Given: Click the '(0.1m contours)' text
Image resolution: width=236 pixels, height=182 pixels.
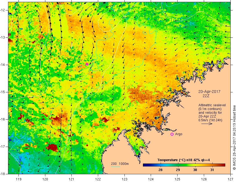Looking at the screenshot, I should coord(210,109).
